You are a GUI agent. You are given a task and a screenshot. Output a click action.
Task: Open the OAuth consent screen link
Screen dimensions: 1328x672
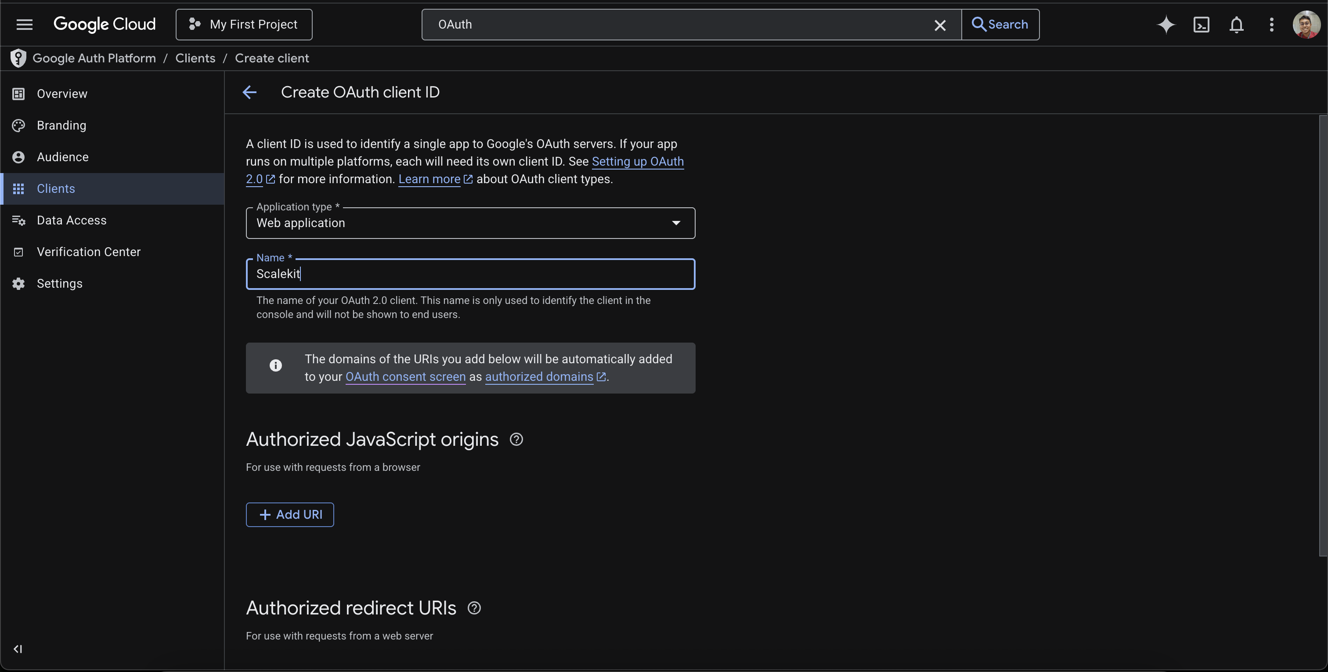pos(405,377)
